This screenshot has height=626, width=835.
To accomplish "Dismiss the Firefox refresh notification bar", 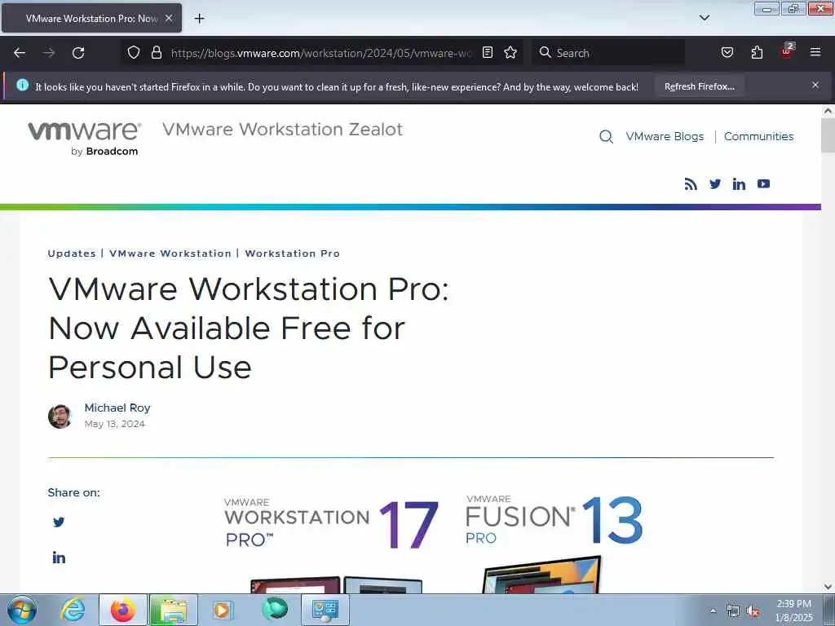I will (815, 85).
